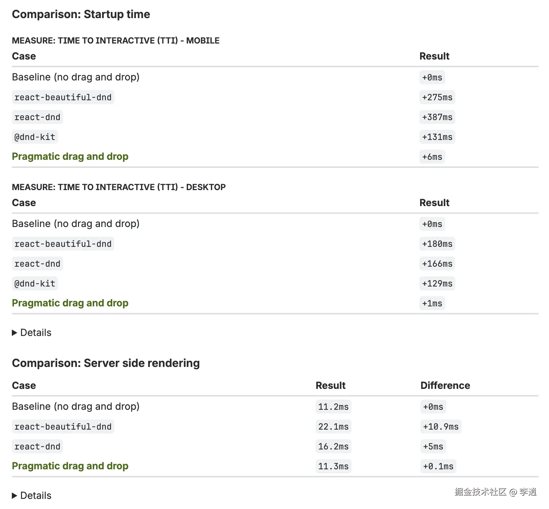Select the +275ms result value
This screenshot has width=549, height=509.
pyautogui.click(x=437, y=97)
